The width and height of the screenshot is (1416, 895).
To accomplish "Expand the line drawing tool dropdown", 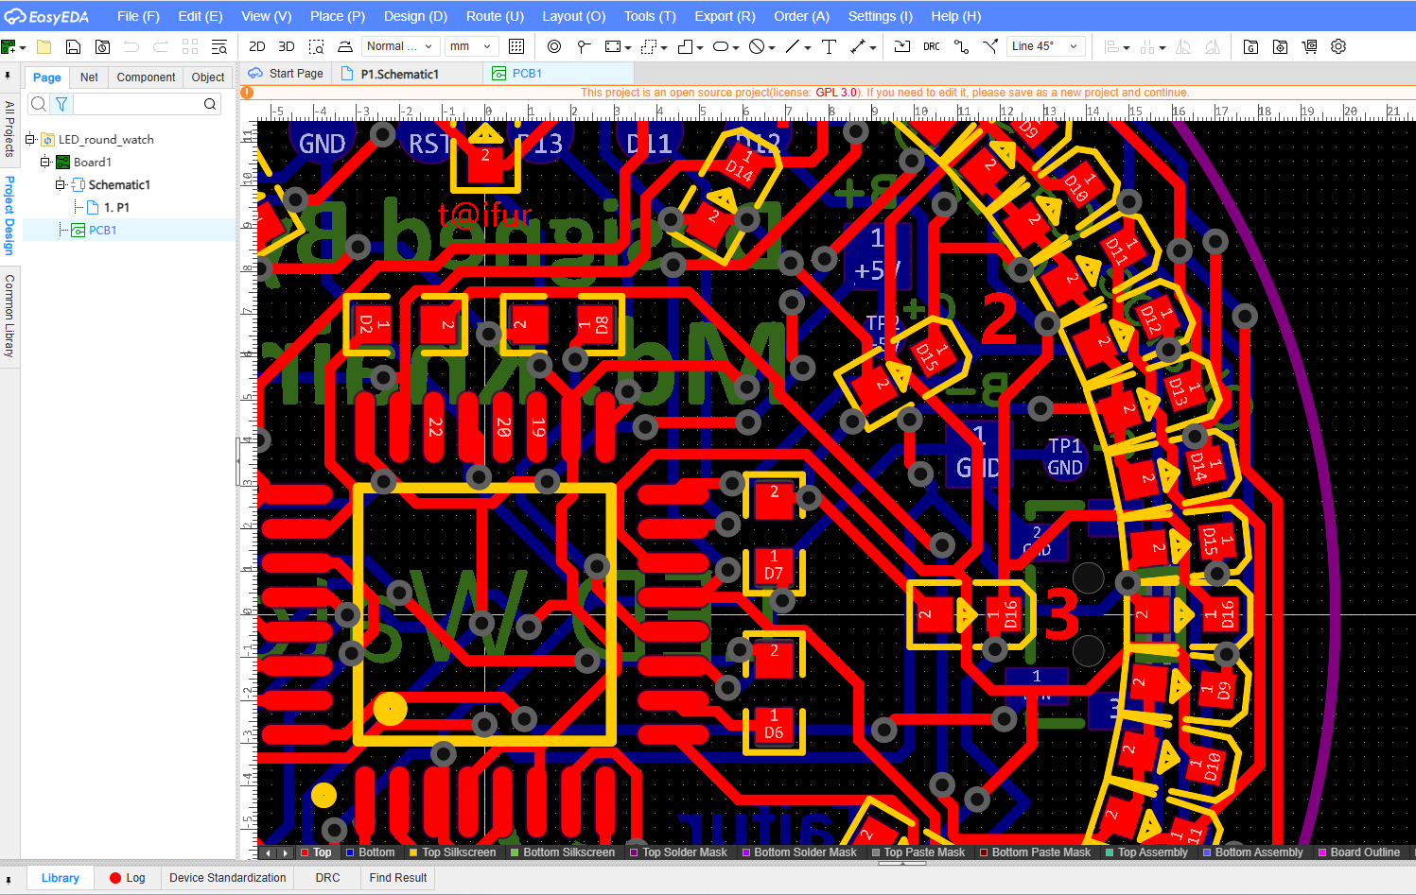I will (x=808, y=47).
